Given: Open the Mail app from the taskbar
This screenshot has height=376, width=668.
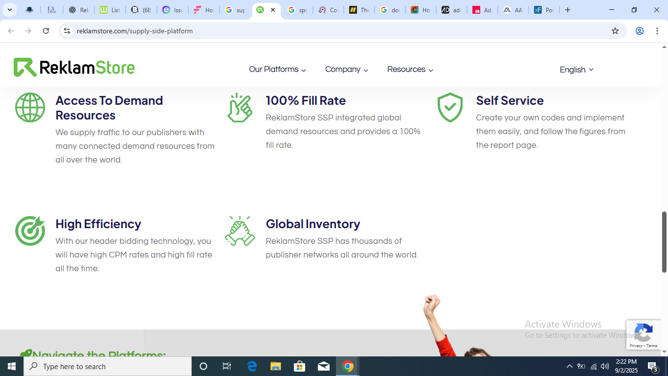Looking at the screenshot, I should click(x=324, y=366).
